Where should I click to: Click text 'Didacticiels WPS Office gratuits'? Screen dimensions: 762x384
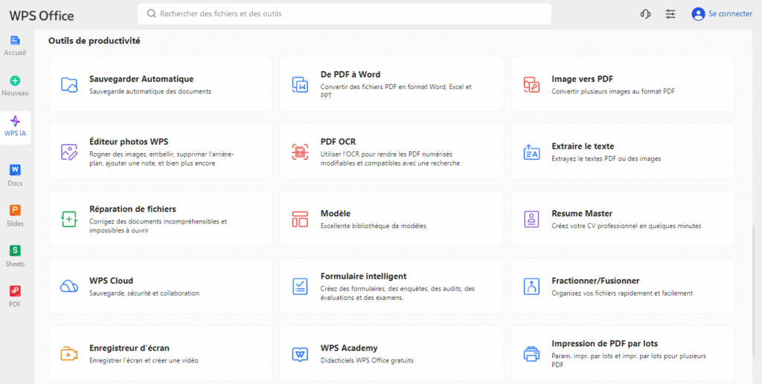(367, 361)
